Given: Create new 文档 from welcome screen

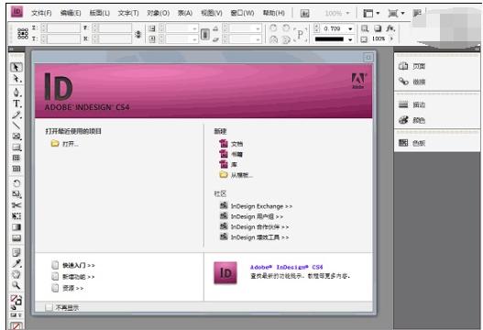Looking at the screenshot, I should [231, 144].
